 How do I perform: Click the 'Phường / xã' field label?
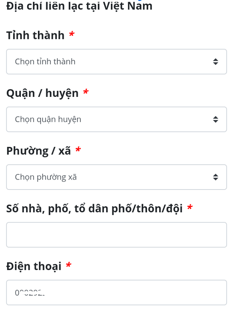point(39,151)
